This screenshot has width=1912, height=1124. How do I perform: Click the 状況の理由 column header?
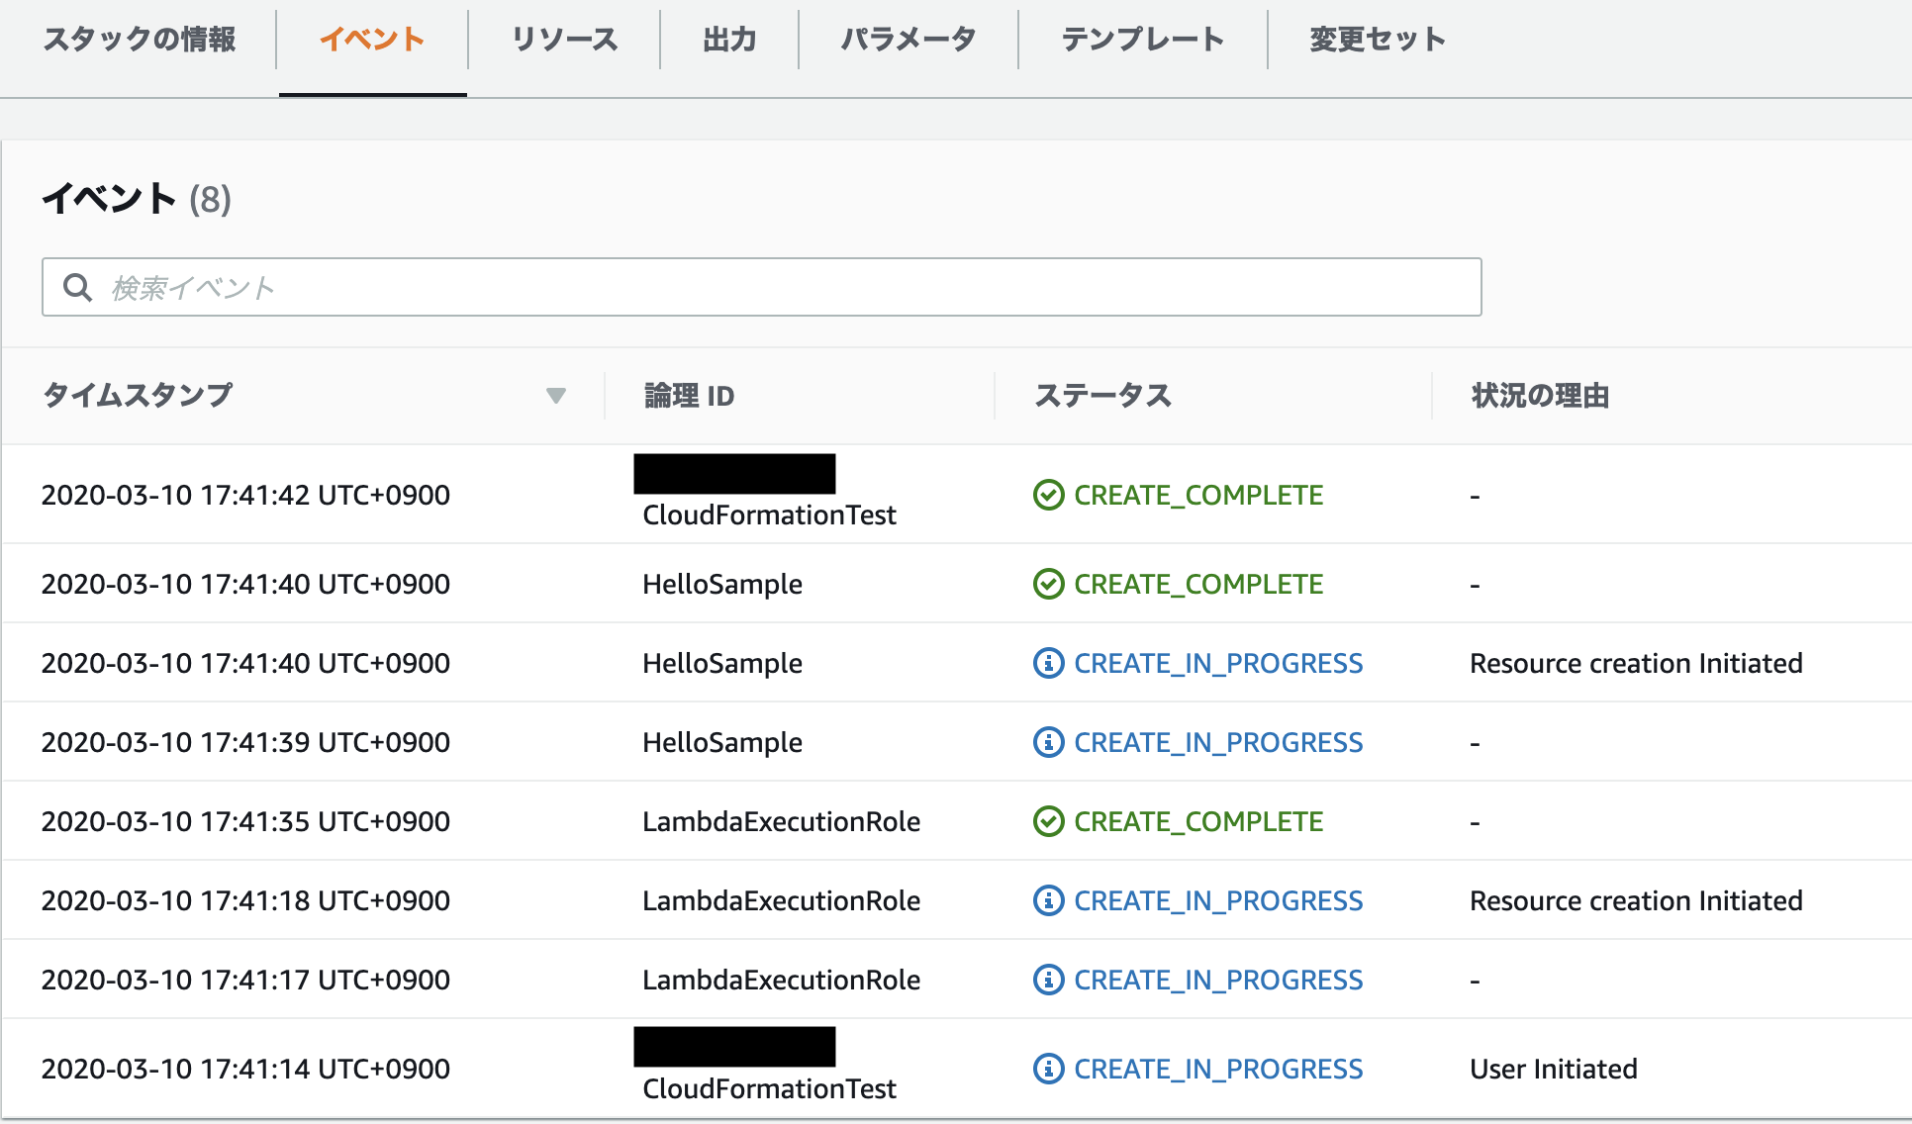click(x=1540, y=396)
